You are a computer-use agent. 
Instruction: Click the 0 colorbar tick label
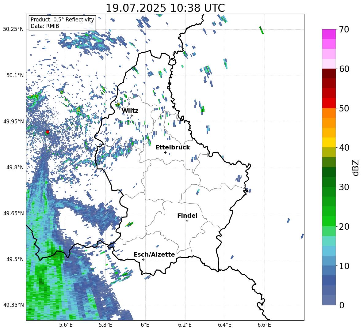pos(342,305)
